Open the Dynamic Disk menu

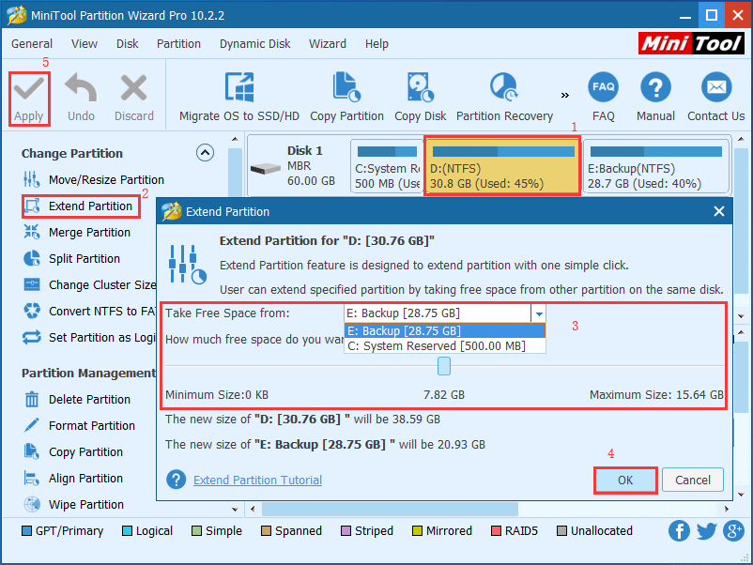[x=255, y=44]
